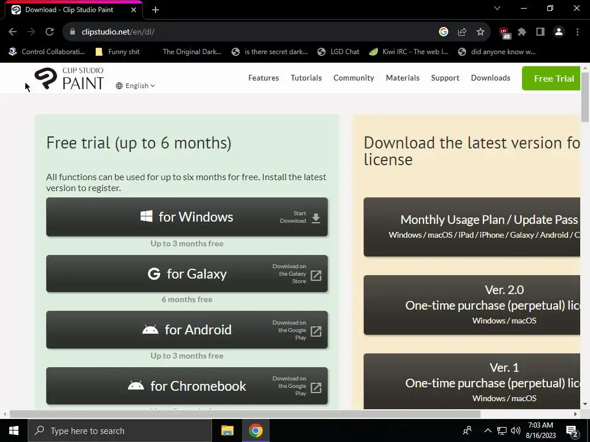Select Monthly Usage Plan / Update Pass
590x442 pixels.
(472, 227)
